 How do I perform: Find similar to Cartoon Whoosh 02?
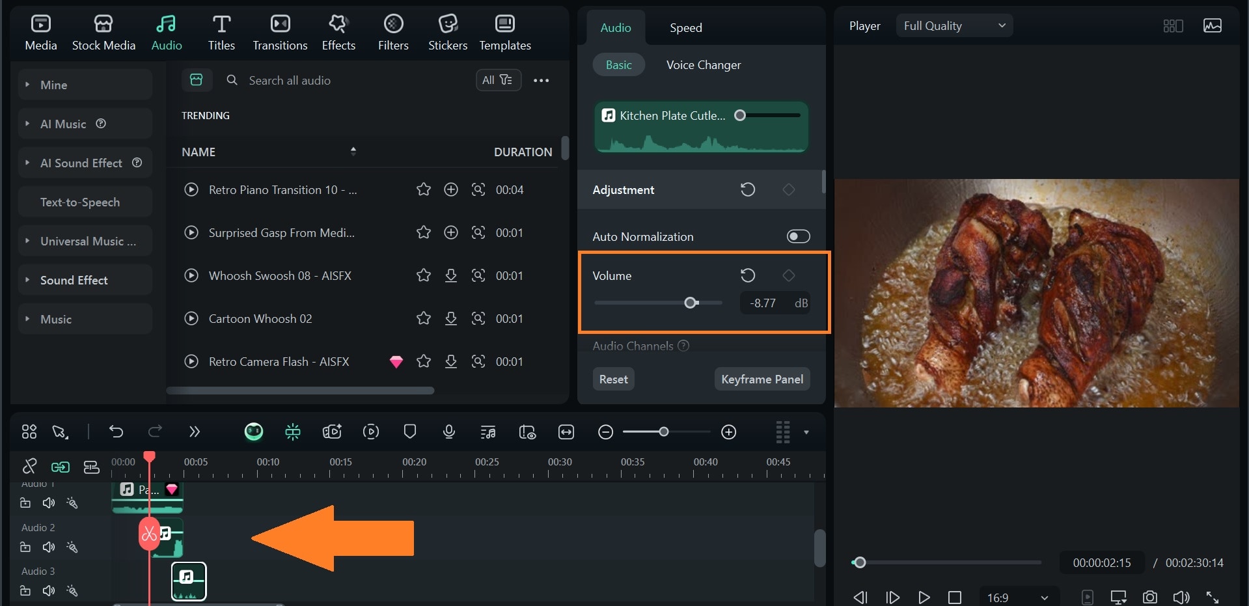[478, 318]
